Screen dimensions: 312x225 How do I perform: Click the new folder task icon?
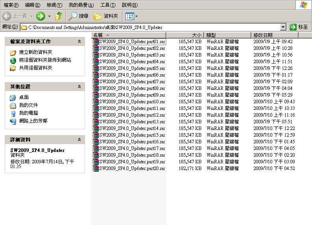click(13, 53)
